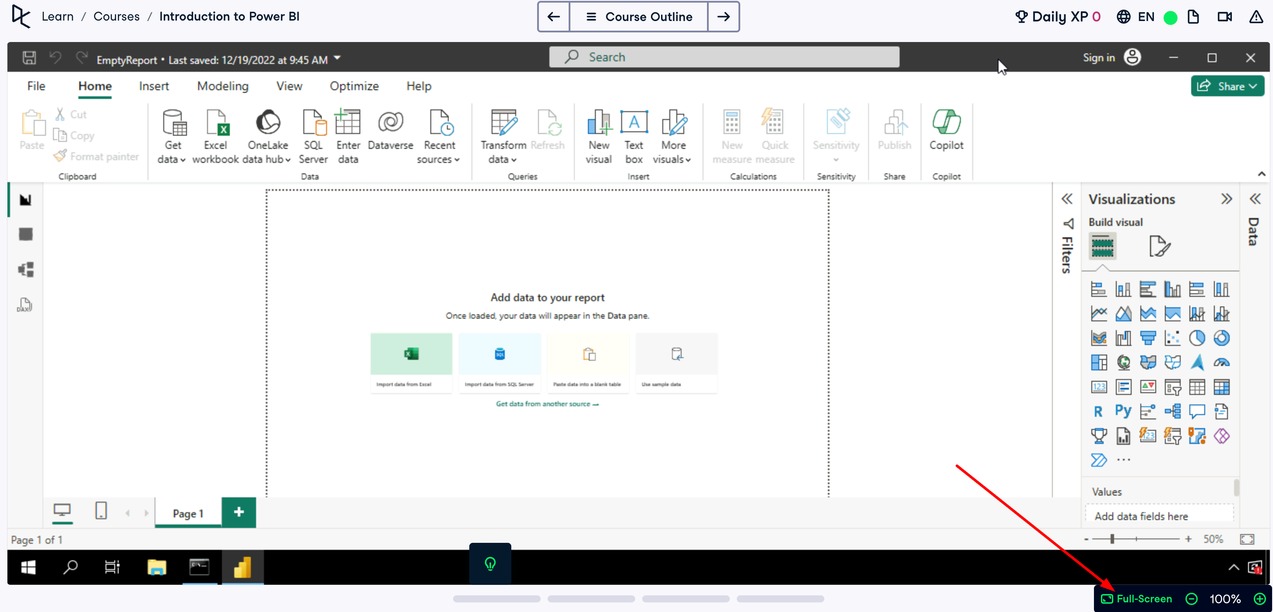Click Use sample data card

pos(676,363)
